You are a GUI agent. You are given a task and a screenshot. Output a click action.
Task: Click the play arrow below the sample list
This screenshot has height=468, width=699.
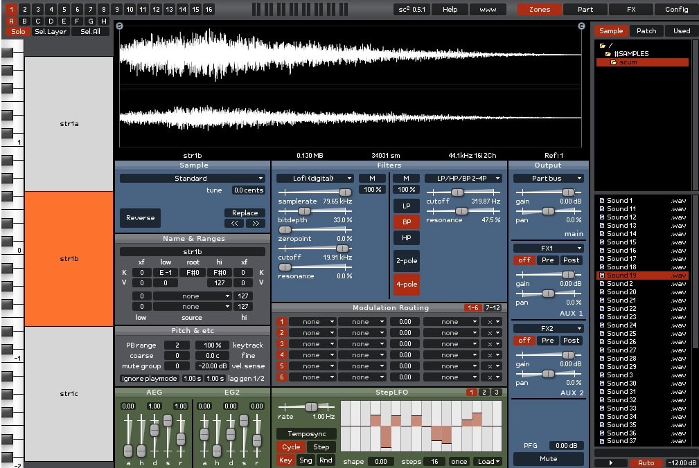[x=610, y=462]
